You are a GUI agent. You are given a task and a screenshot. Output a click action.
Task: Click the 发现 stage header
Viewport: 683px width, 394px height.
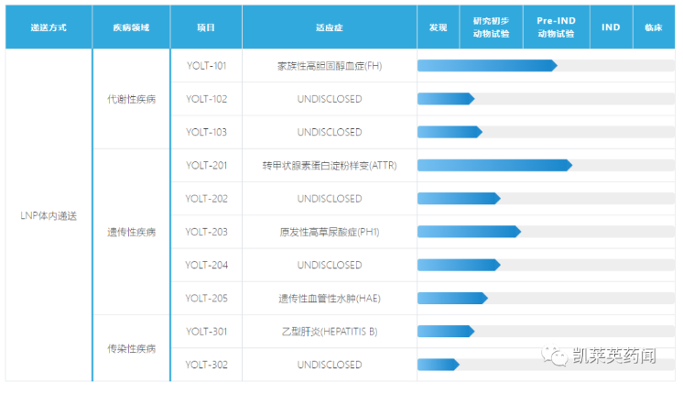439,27
